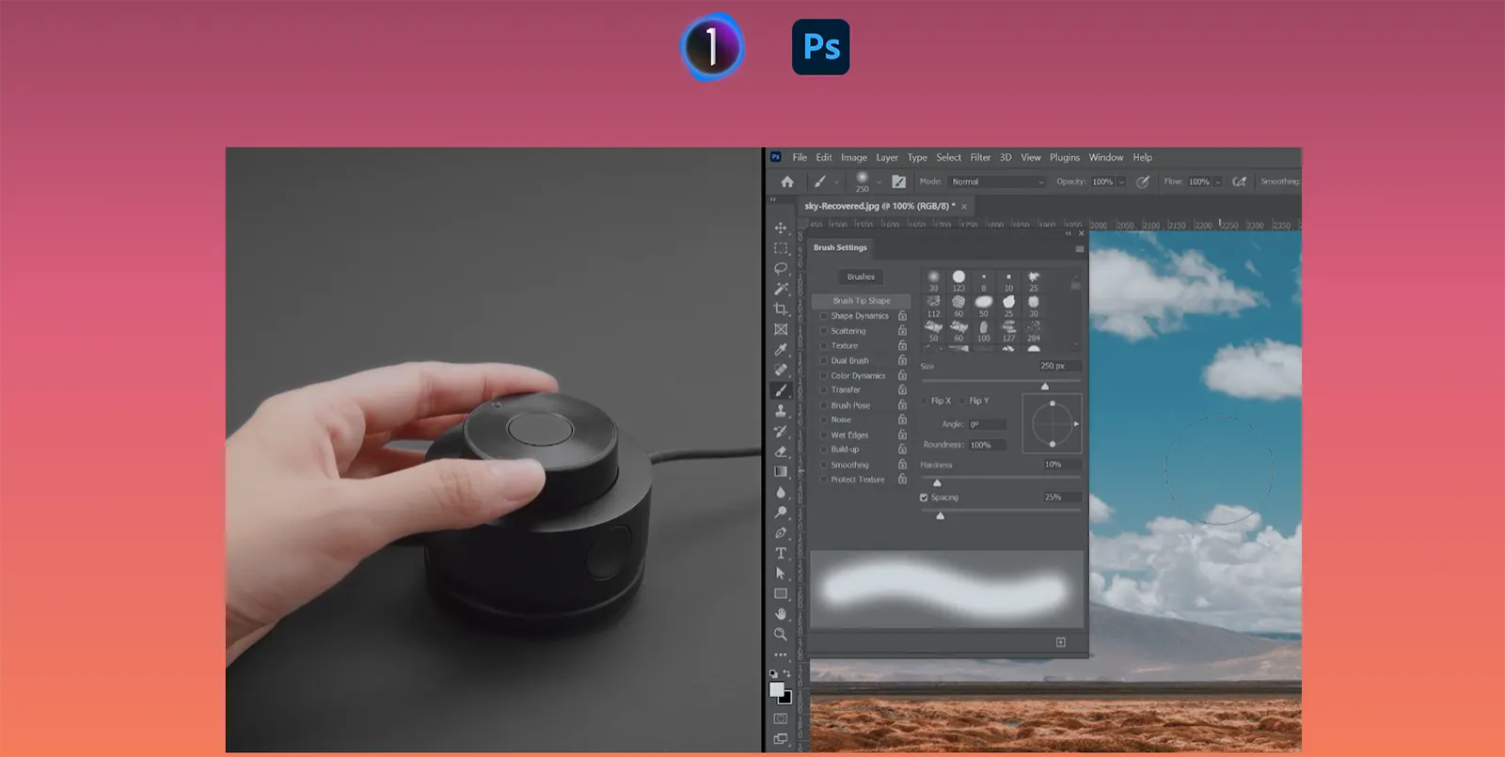Select the Pen tool

pyautogui.click(x=781, y=532)
